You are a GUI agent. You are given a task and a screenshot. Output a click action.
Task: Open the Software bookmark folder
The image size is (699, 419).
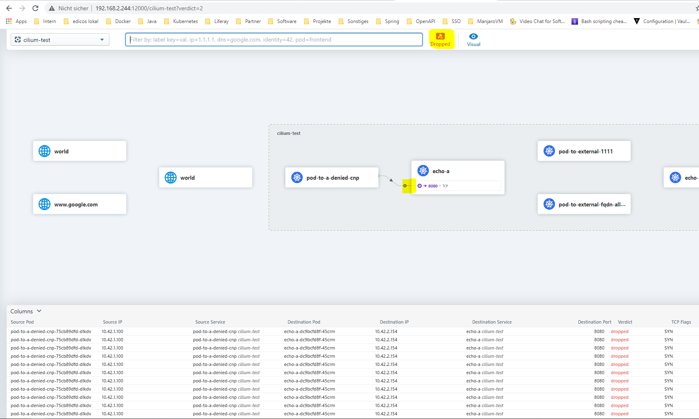282,21
